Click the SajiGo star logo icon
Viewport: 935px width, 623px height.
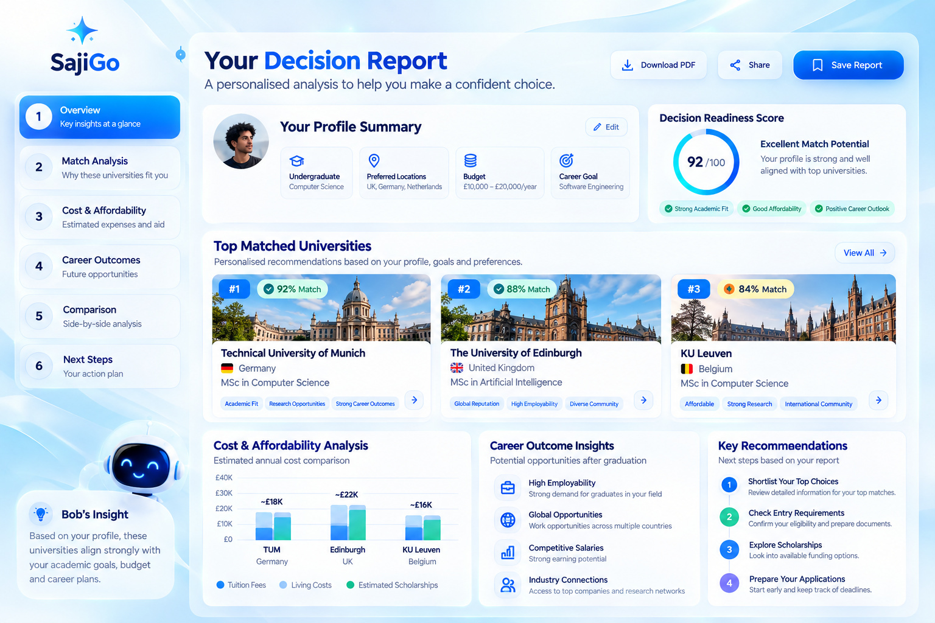point(82,30)
